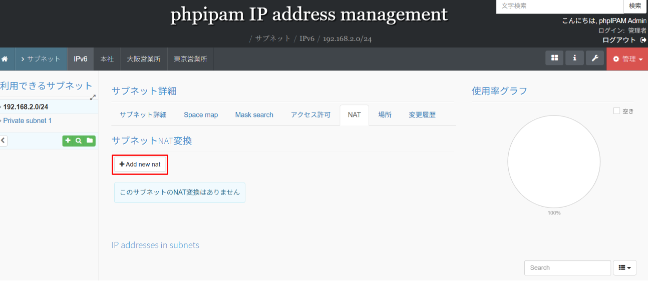Viewport: 648px width, 281px height.
Task: Open the IPv6 section in navbar
Action: pos(81,59)
